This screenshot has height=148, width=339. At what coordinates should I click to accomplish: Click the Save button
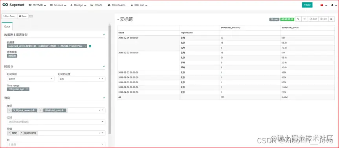click(23, 16)
